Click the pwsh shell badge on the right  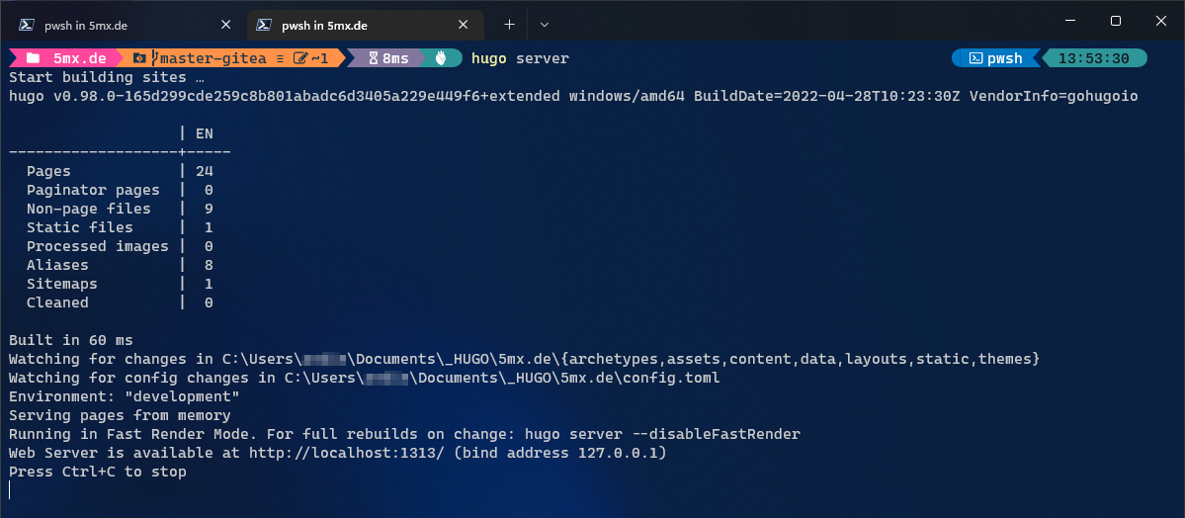pos(995,58)
